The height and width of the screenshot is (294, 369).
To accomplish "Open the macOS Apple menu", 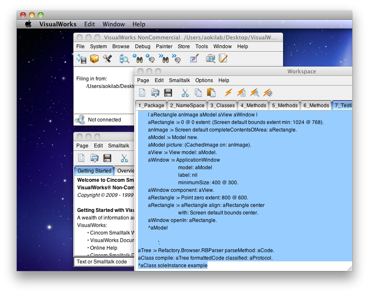I will tap(28, 24).
